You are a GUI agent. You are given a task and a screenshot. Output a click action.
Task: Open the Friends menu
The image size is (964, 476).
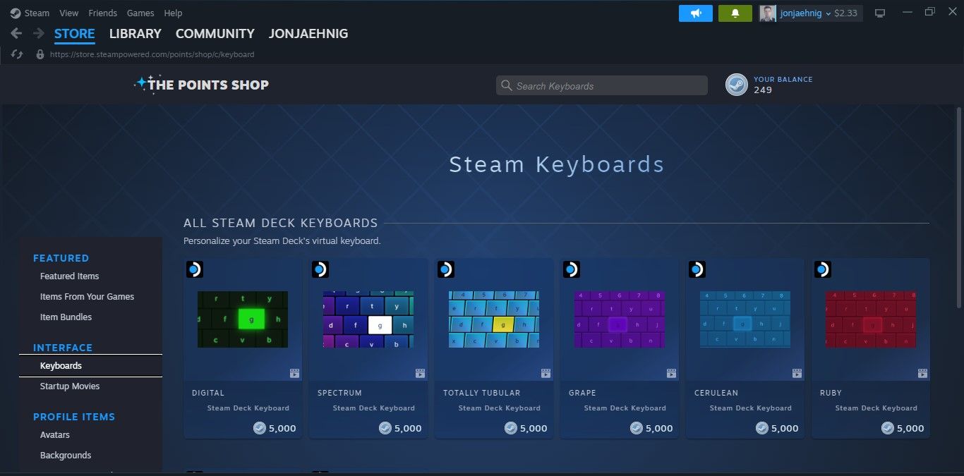102,13
